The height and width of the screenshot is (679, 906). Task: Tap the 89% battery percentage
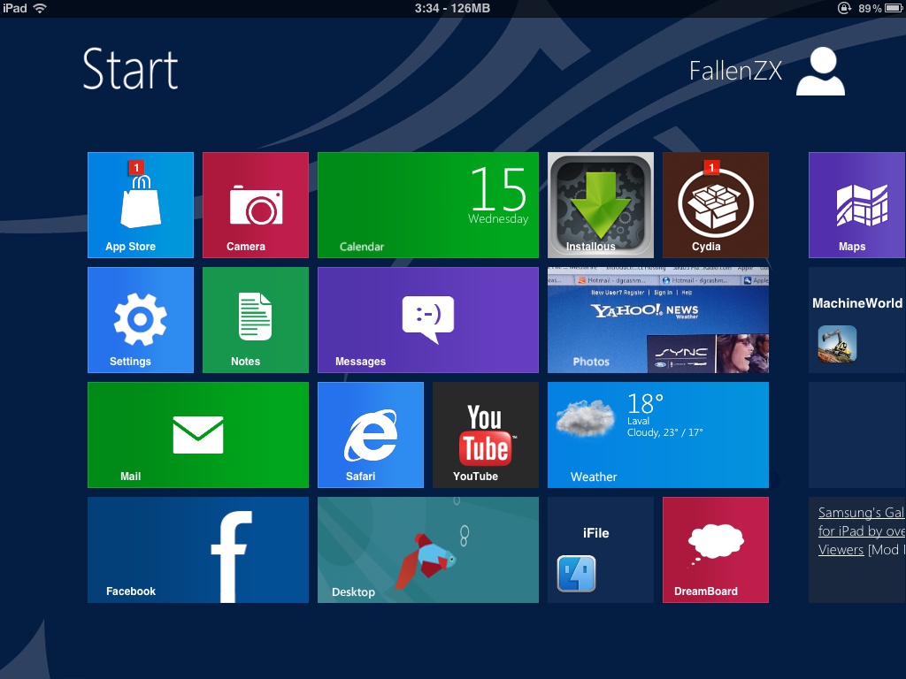(x=870, y=8)
